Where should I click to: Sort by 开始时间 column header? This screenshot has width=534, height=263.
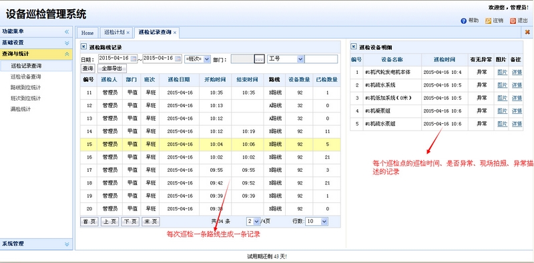(215, 80)
